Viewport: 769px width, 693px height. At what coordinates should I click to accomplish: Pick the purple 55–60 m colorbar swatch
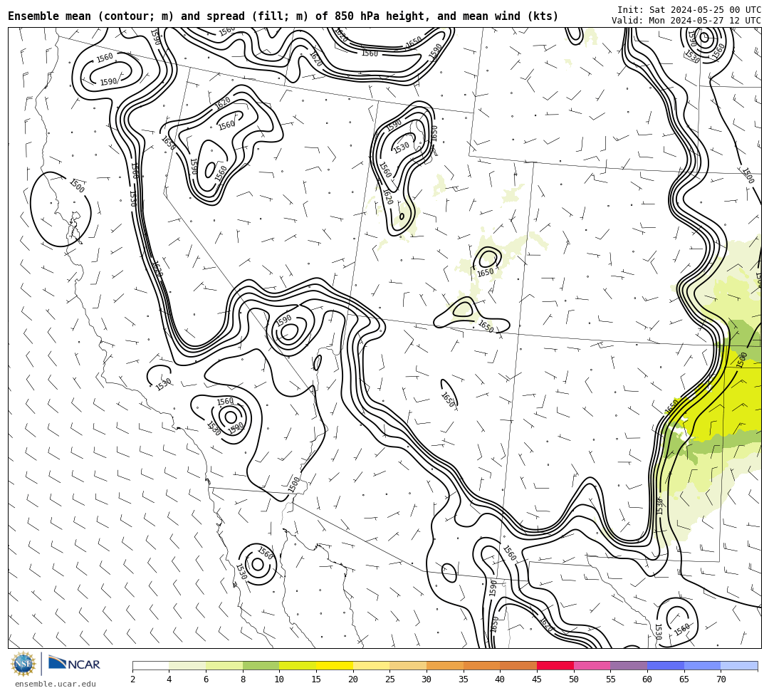(629, 665)
